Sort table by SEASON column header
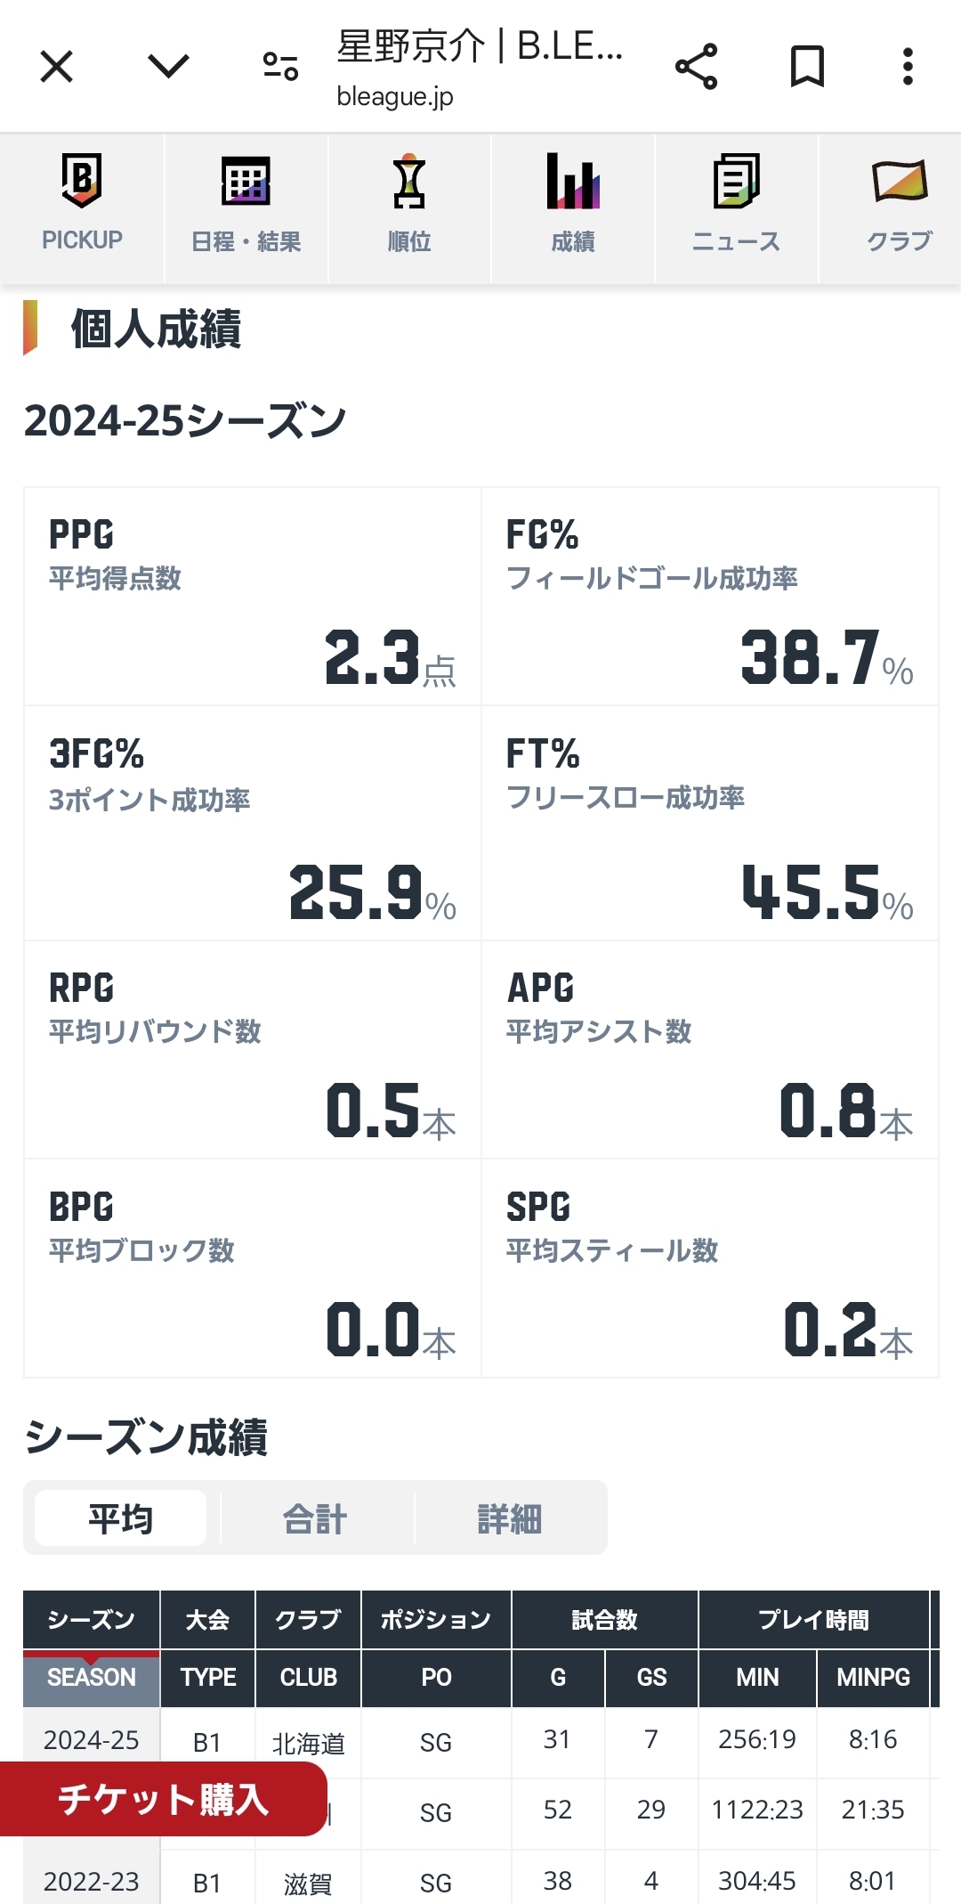 (91, 1678)
